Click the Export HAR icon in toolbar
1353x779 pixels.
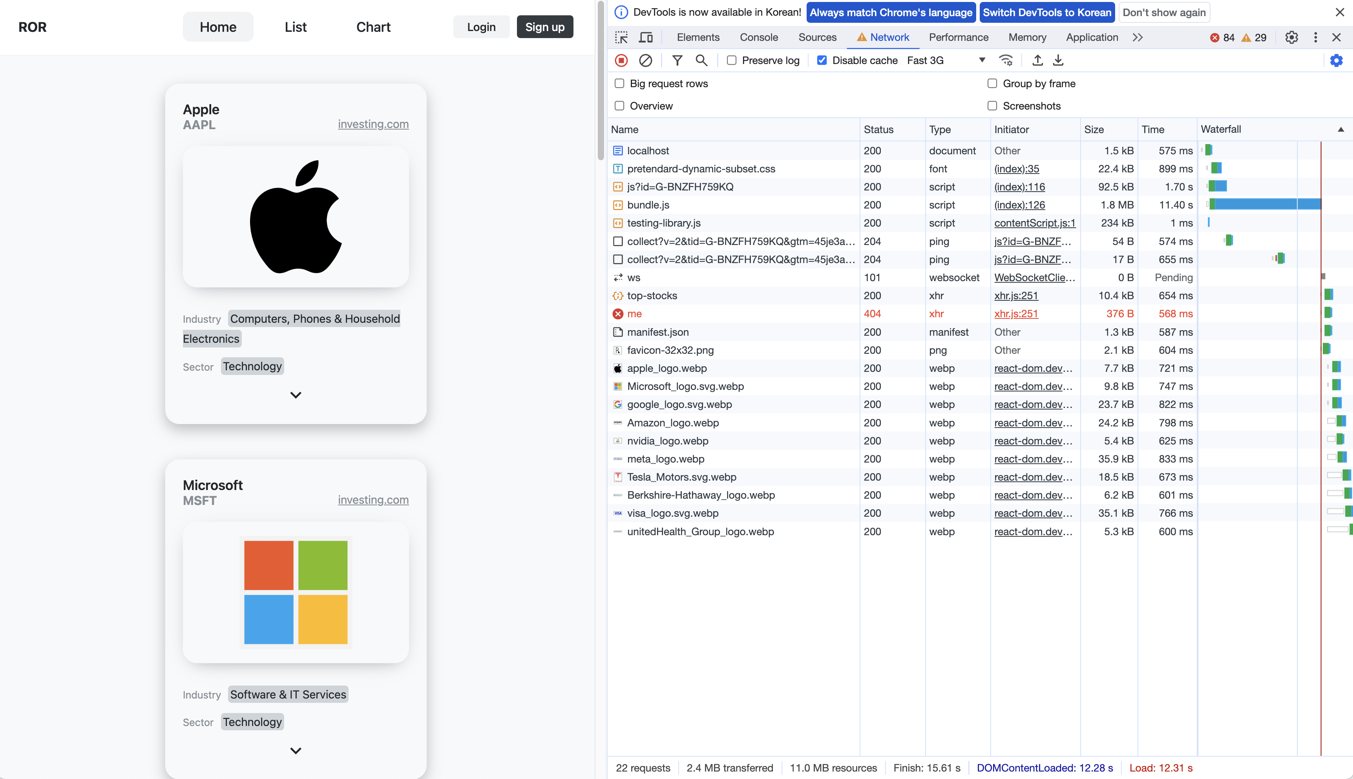(1059, 60)
